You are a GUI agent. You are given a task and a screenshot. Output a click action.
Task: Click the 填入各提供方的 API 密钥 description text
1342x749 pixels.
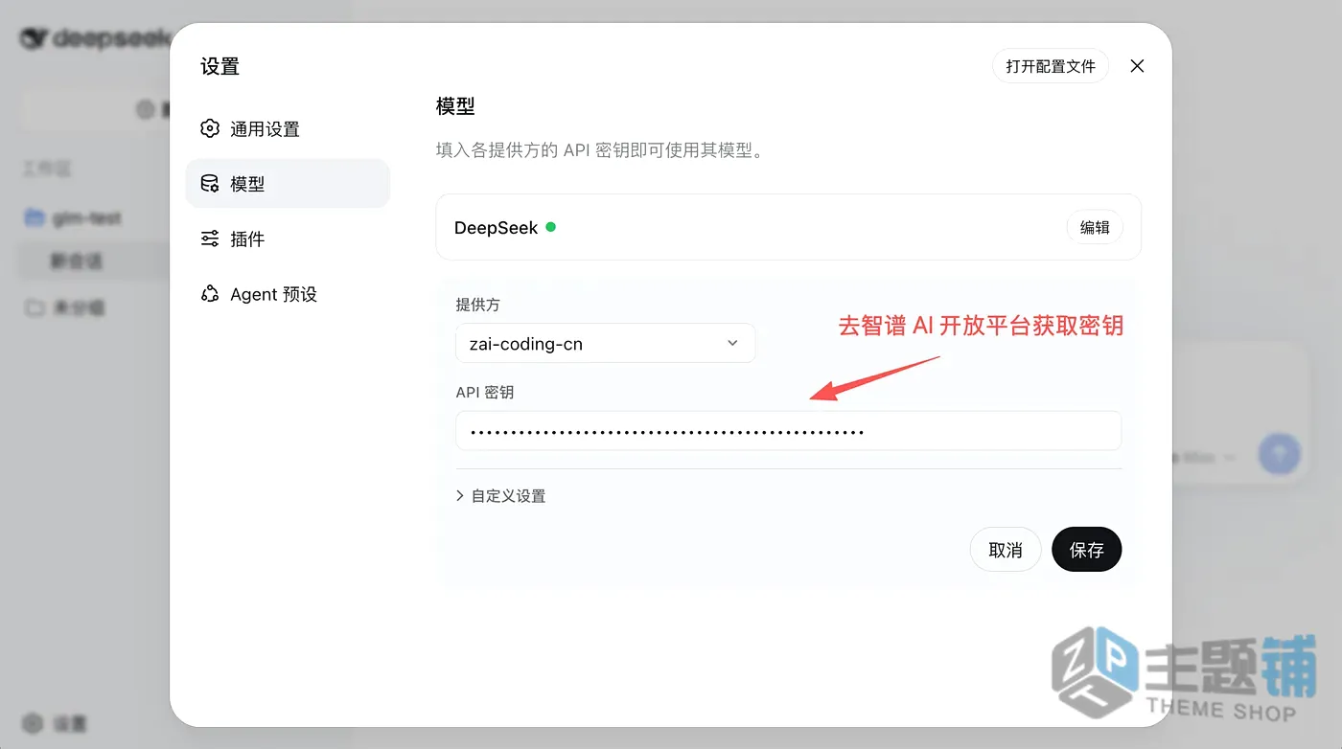[x=600, y=150]
